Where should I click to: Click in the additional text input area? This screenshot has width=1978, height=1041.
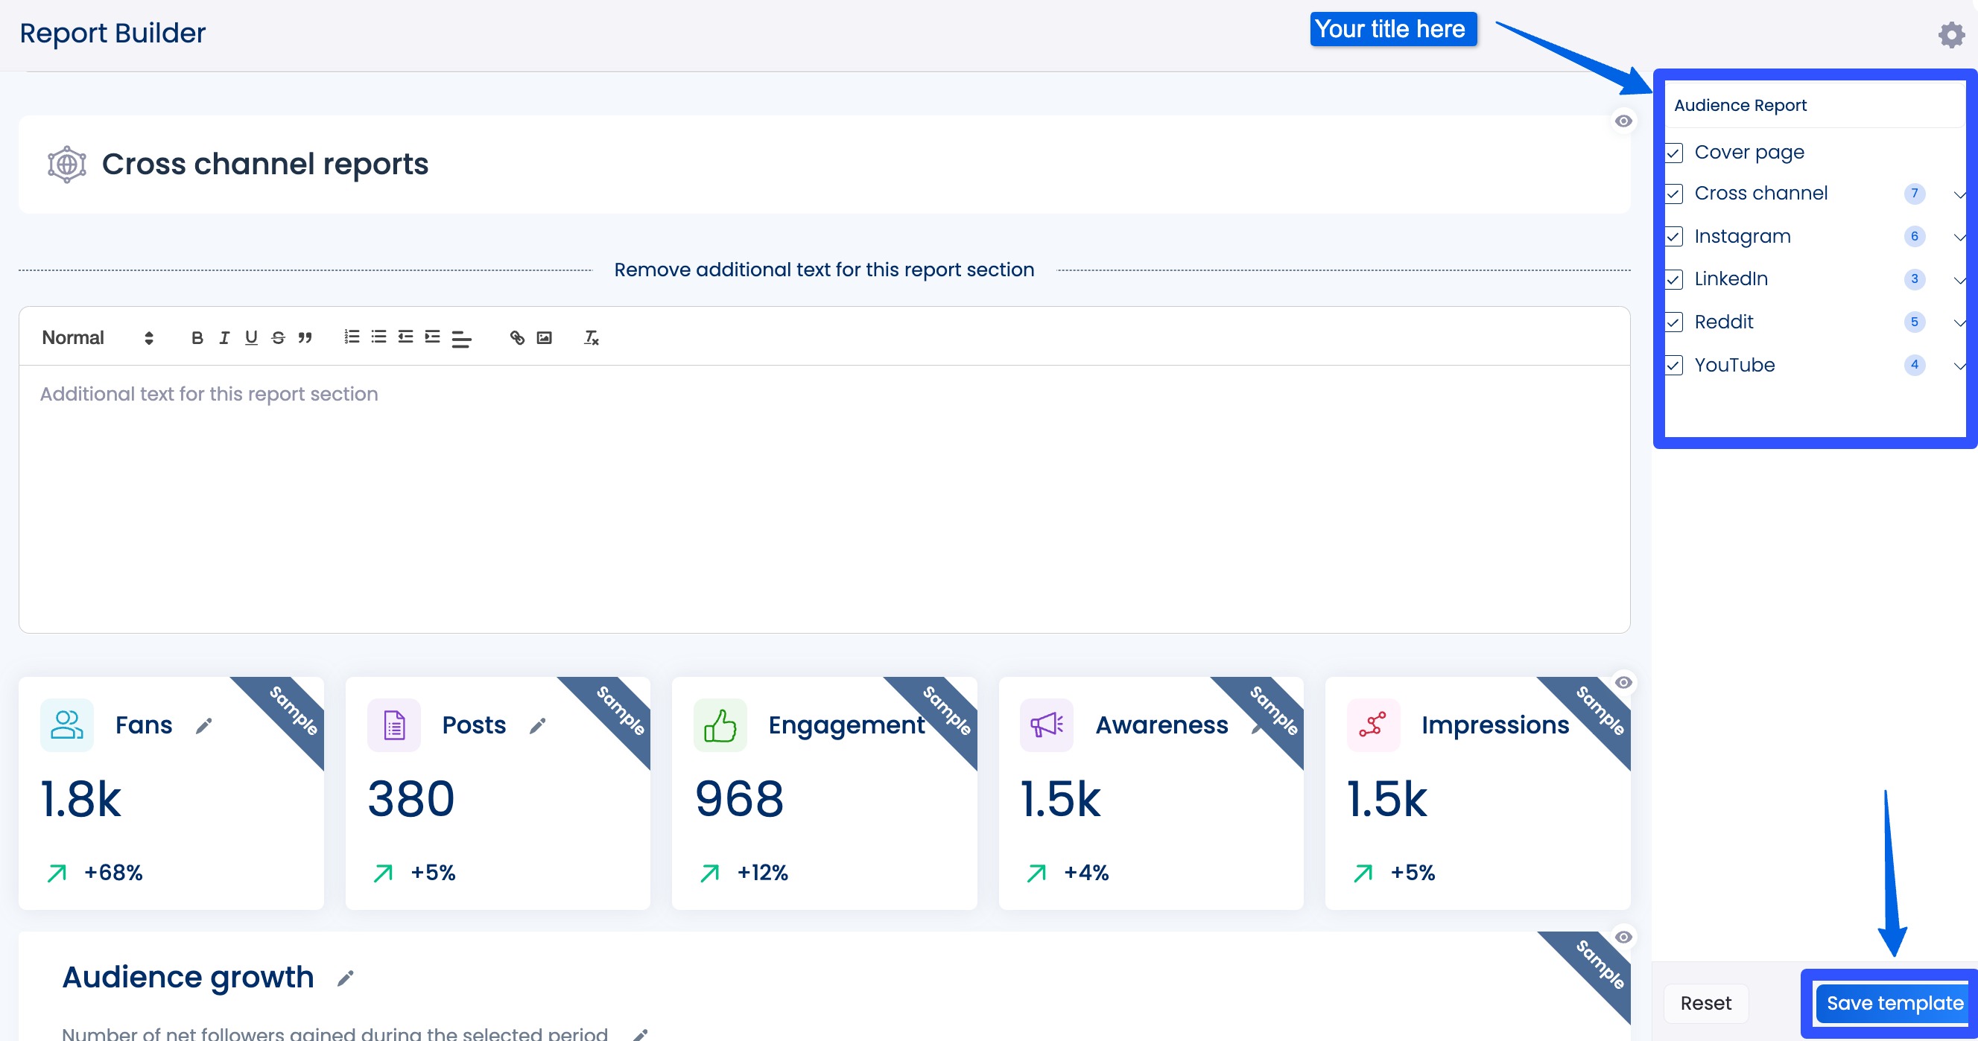coord(768,461)
